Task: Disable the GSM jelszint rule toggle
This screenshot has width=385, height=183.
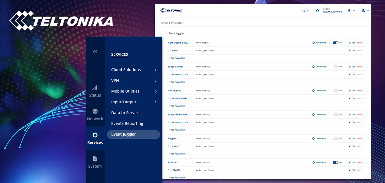Action: click(335, 43)
